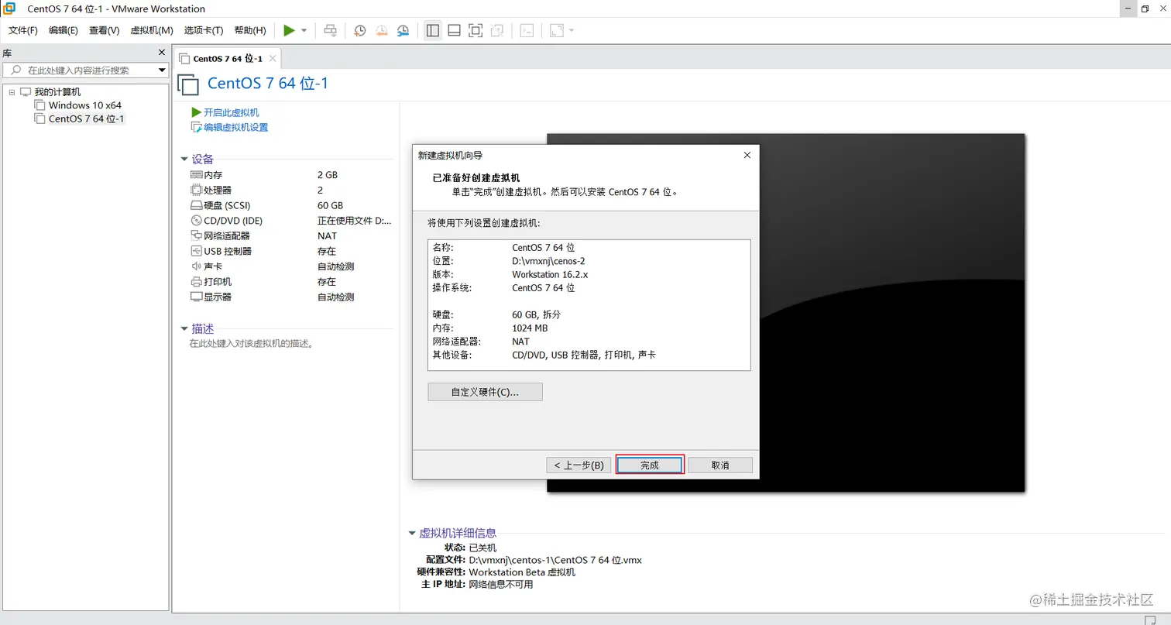Image resolution: width=1171 pixels, height=625 pixels.
Task: Open Snapshot Manager with the wrench-clock icon
Action: click(x=403, y=30)
